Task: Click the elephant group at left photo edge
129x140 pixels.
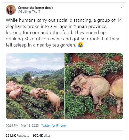Action: [14, 90]
